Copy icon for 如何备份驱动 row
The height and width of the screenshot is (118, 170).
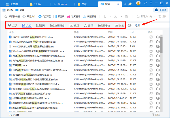click(x=151, y=75)
